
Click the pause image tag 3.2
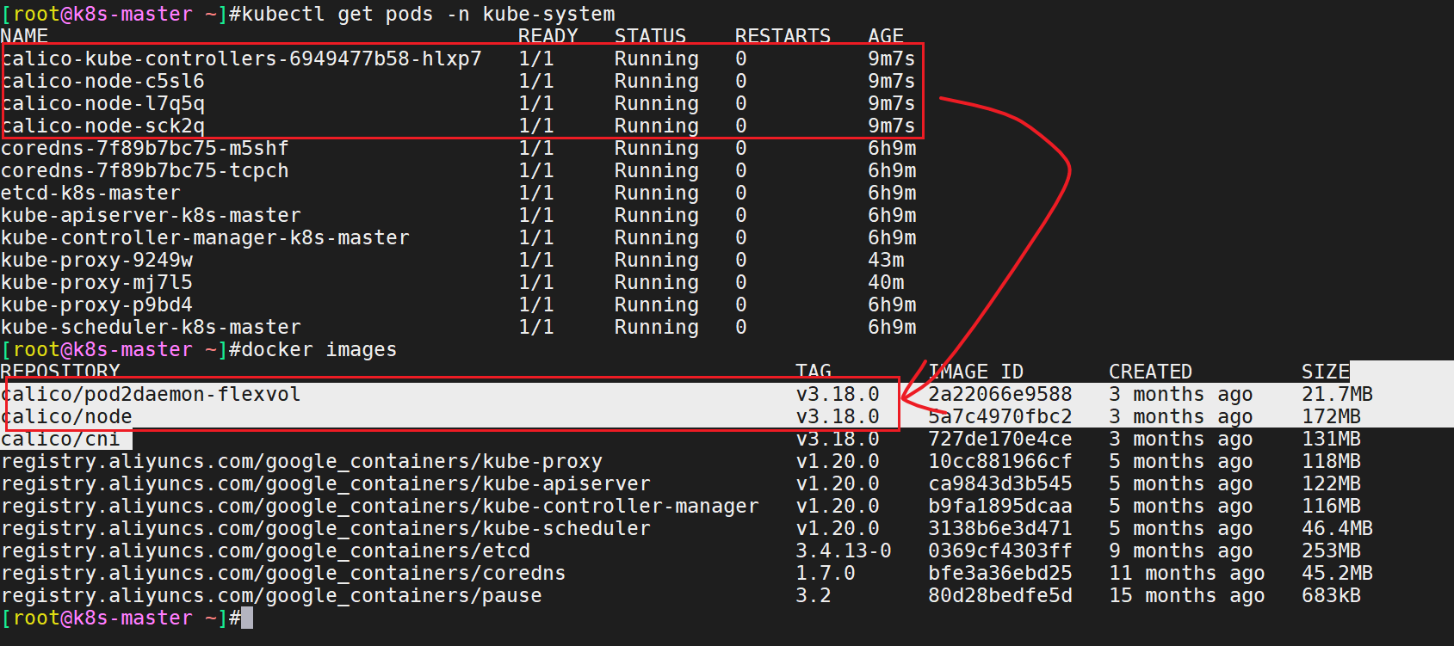tap(814, 595)
